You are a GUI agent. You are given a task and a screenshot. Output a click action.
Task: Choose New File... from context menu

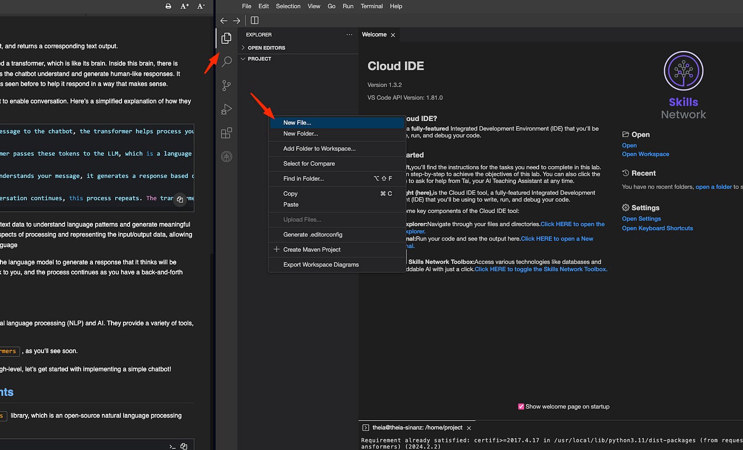337,123
